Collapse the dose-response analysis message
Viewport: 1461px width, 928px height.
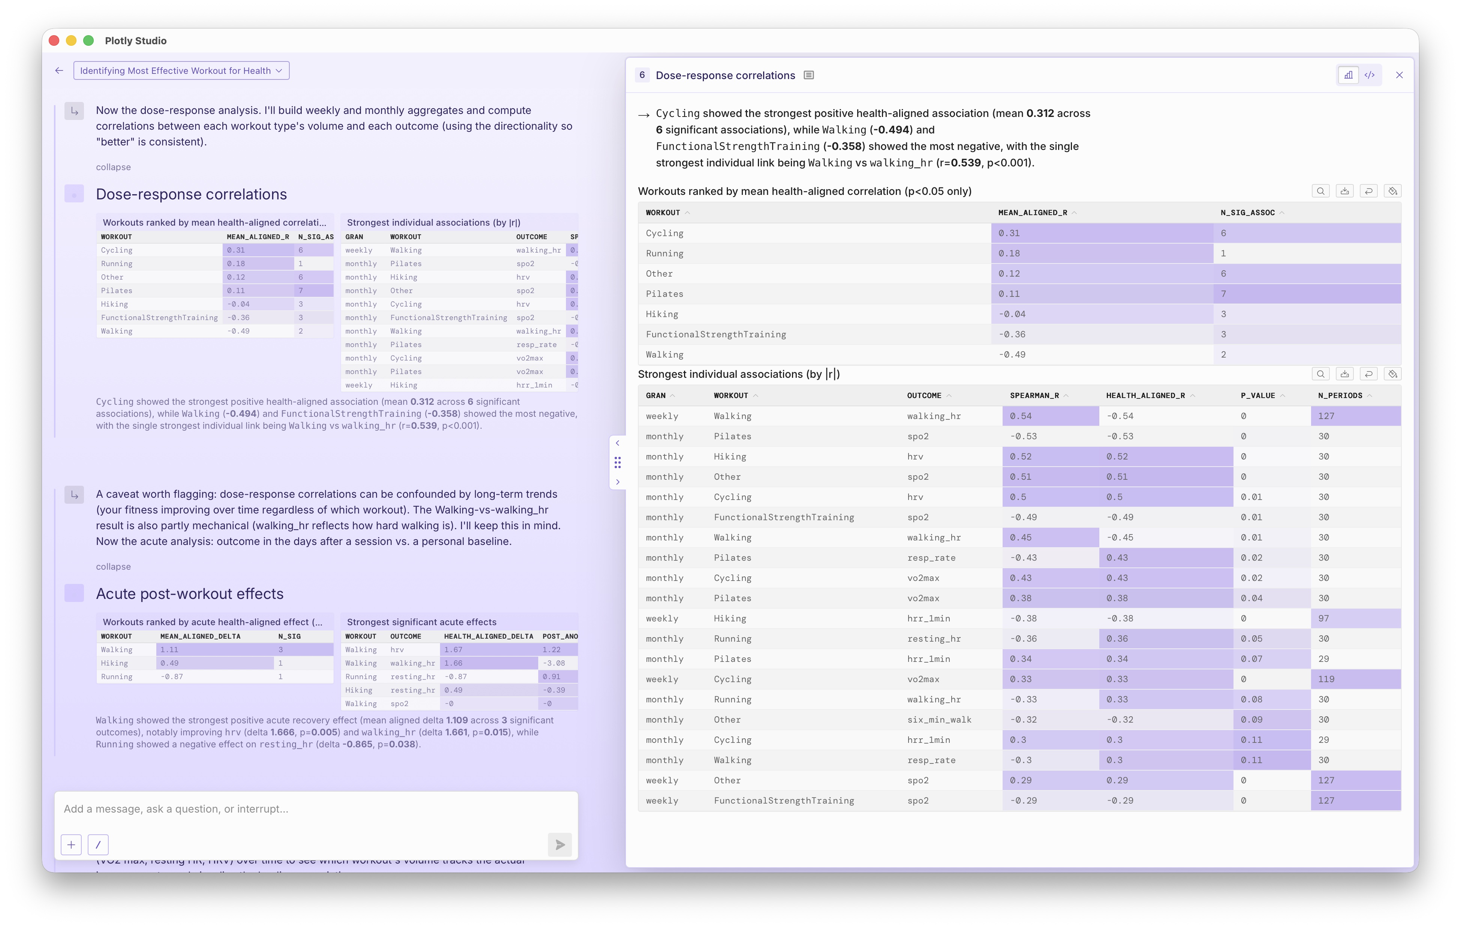click(114, 168)
